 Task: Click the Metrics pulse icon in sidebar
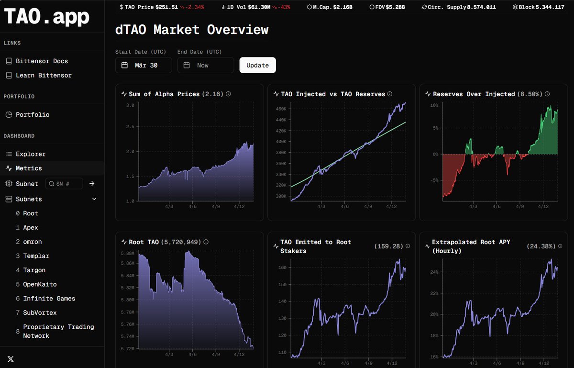click(9, 168)
